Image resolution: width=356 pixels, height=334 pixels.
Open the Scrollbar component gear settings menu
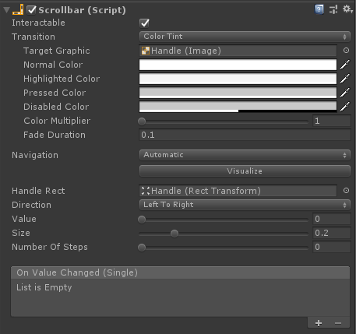347,9
